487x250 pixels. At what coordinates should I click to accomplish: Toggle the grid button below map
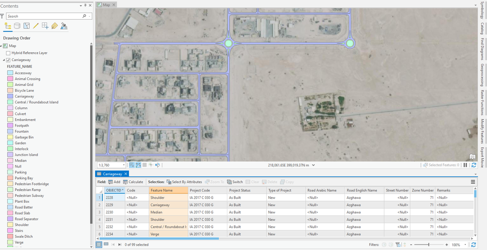point(144,165)
